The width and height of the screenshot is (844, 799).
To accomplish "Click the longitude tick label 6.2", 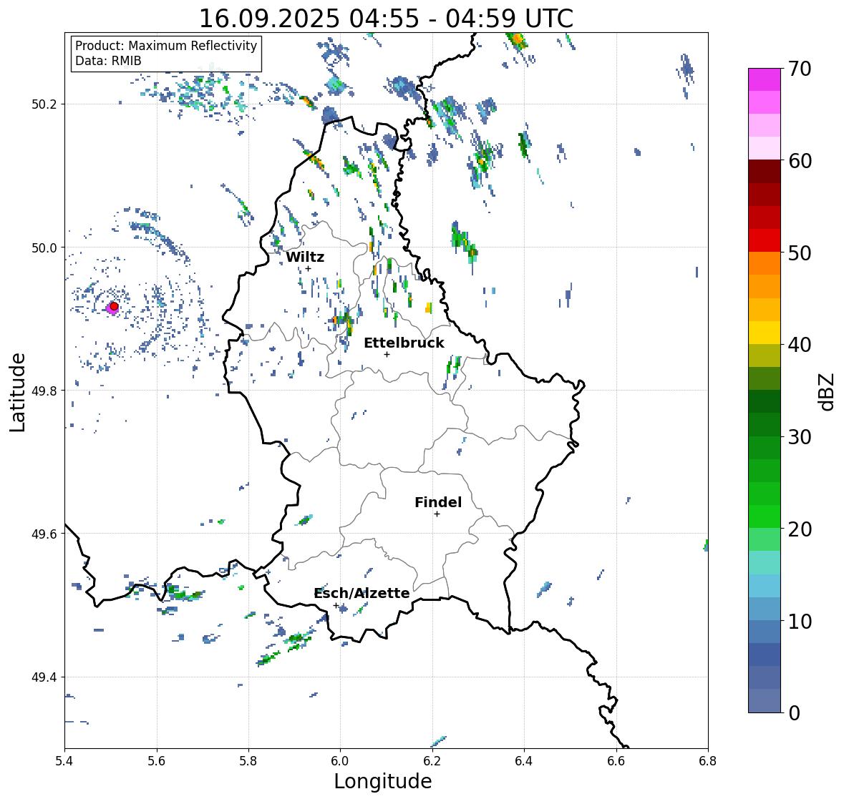I will coord(432,761).
